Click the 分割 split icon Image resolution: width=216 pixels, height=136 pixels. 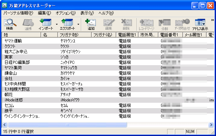pyautogui.click(x=165, y=25)
